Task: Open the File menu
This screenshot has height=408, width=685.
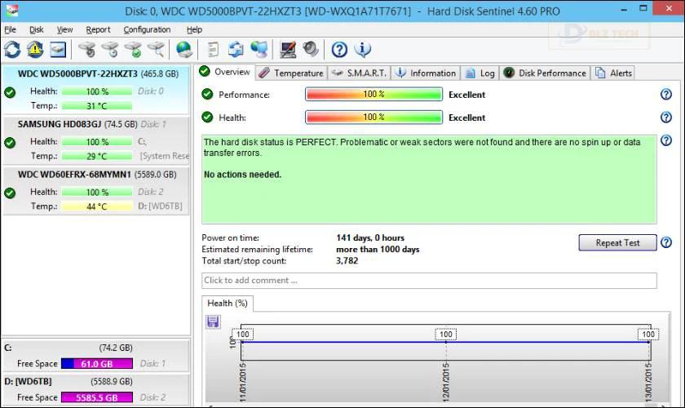Action: click(10, 29)
